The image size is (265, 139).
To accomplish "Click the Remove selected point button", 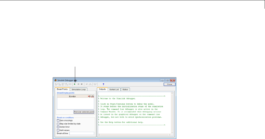I will coord(84,112).
